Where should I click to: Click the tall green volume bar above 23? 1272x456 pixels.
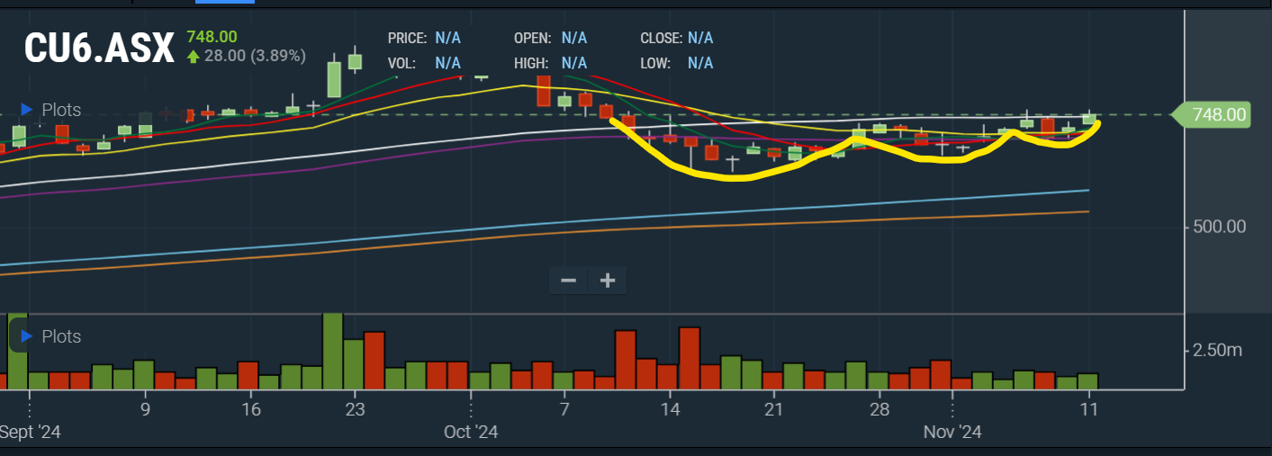[333, 351]
